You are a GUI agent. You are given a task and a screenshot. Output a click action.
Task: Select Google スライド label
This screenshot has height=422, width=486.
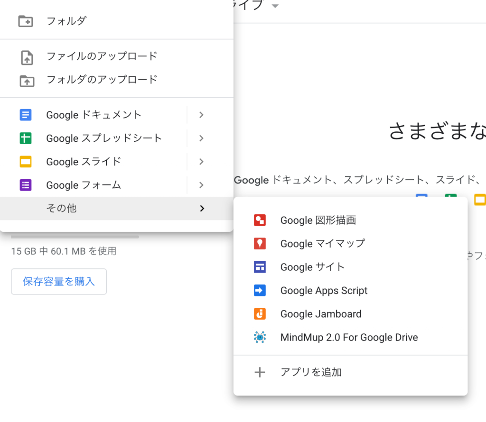tap(84, 162)
